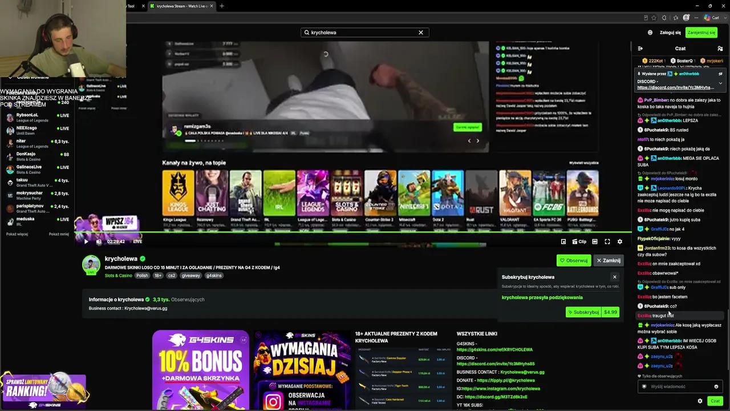Hide the pinned chat message icon

tap(720, 74)
